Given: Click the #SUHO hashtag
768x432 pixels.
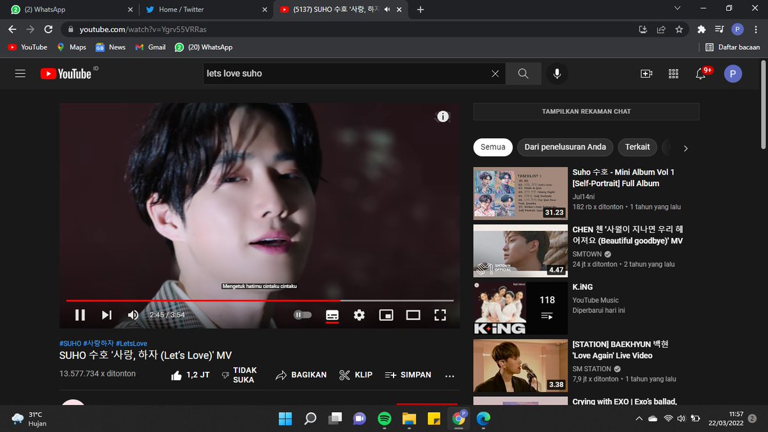Looking at the screenshot, I should click(x=70, y=344).
